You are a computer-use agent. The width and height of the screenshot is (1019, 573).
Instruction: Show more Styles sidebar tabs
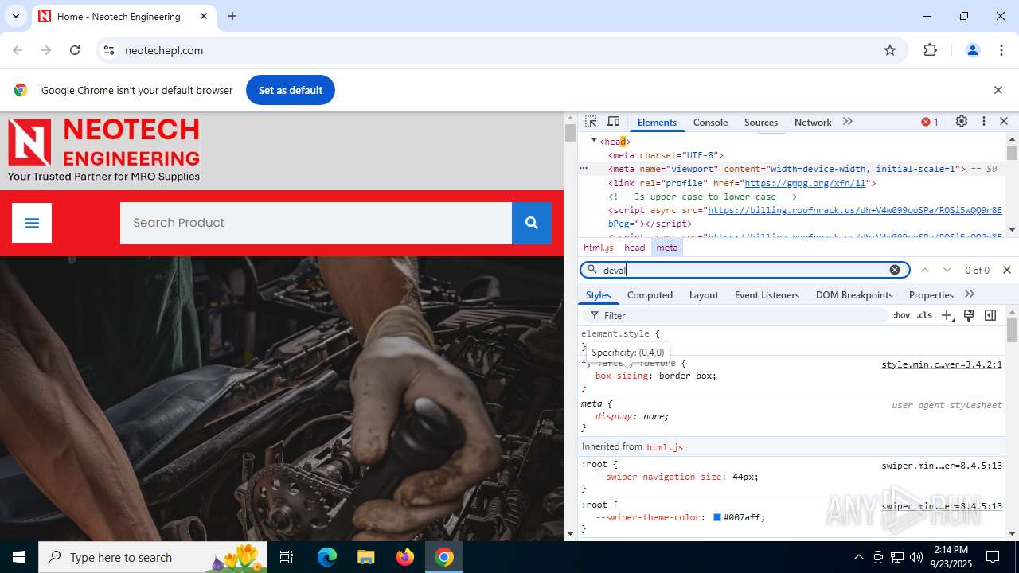tap(970, 294)
